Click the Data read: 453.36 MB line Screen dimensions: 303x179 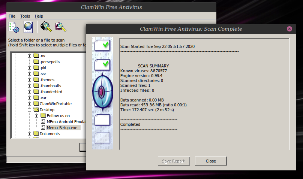(153, 105)
